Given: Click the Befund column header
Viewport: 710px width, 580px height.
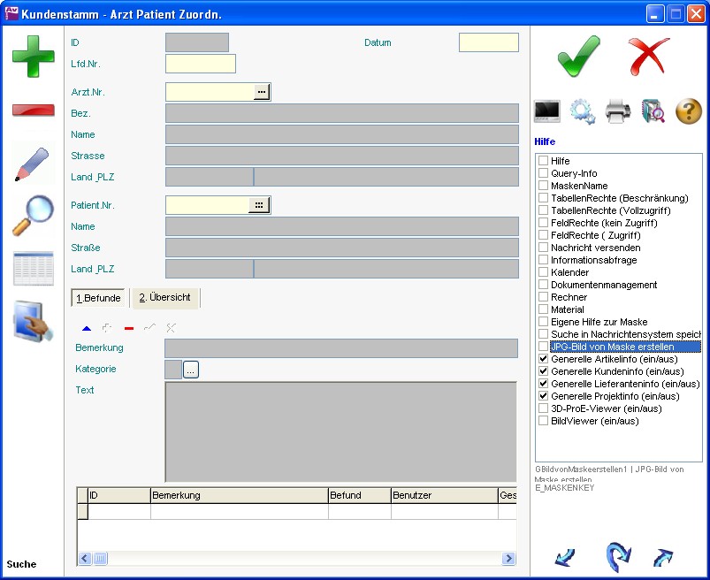Looking at the screenshot, I should coord(359,496).
